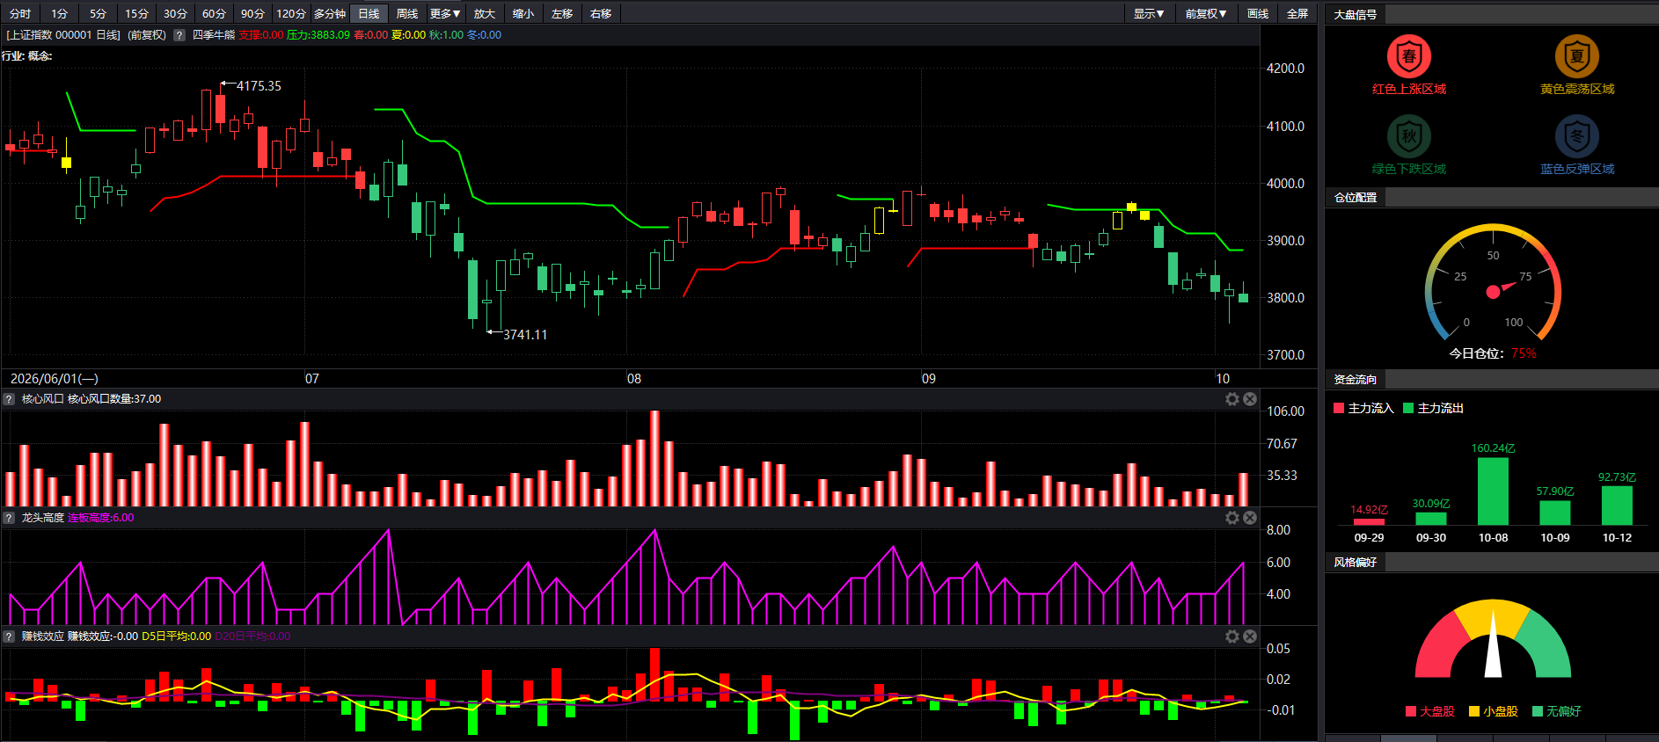Click the blue 冬 rebound-zone shield icon
1659x742 pixels.
click(1577, 136)
